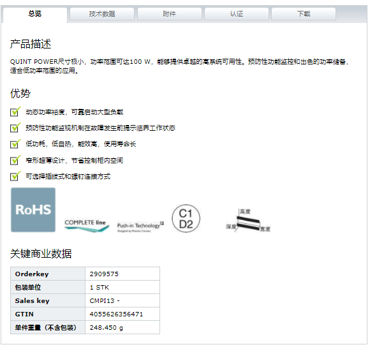The height and width of the screenshot is (347, 370).
Task: Select the C1 D2 certification symbol
Action: [x=186, y=218]
